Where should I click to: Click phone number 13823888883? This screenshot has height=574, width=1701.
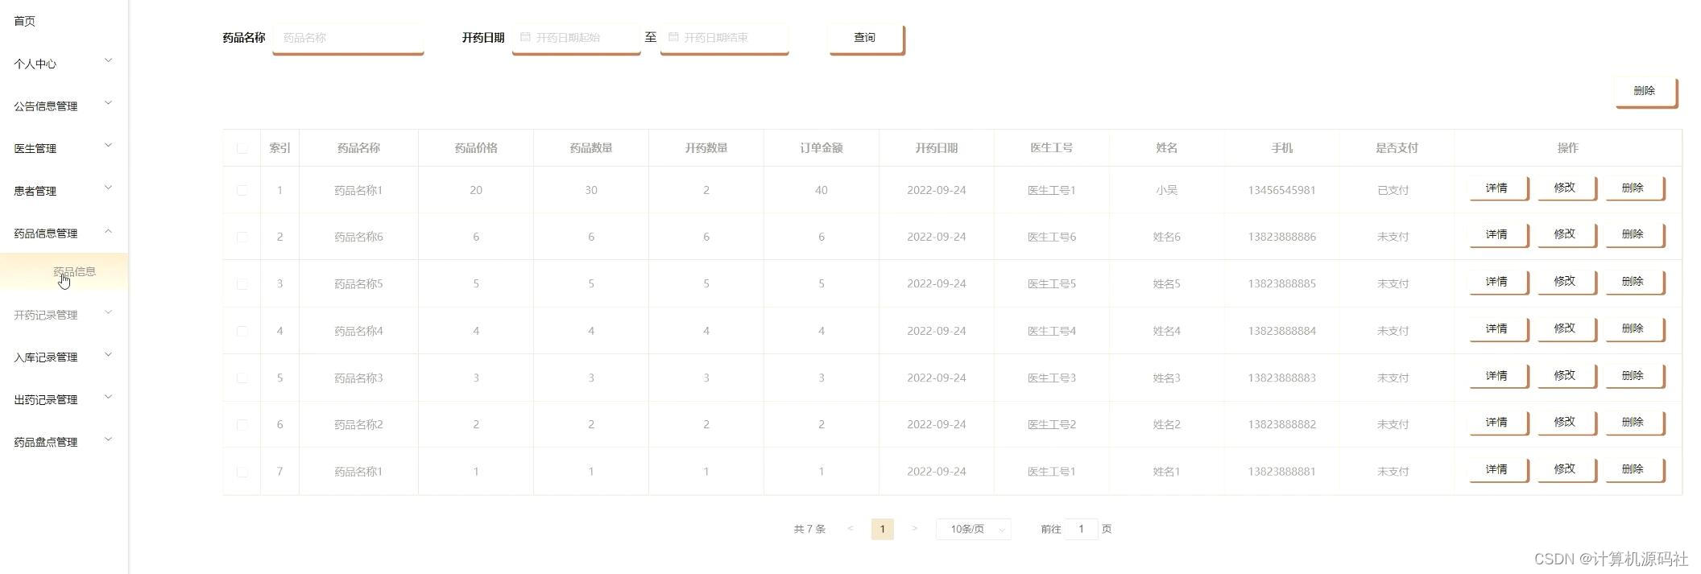pos(1281,378)
